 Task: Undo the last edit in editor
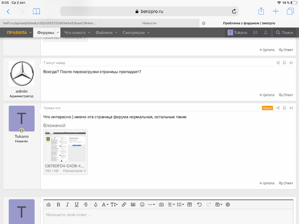click(x=199, y=205)
